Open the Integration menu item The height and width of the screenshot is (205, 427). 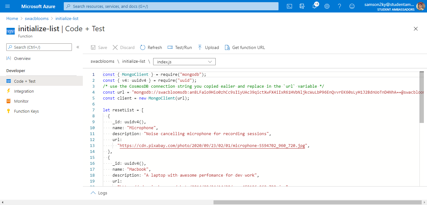[x=24, y=91]
